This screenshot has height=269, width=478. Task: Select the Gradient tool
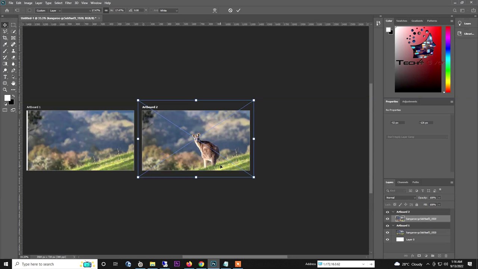point(5,64)
